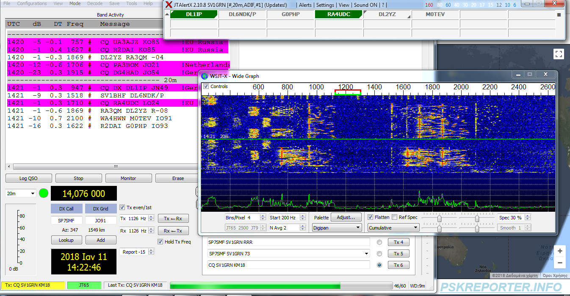Click the fullscreen icon on the PSK Reporter map
Screen dimensions: 570x296
click(559, 54)
